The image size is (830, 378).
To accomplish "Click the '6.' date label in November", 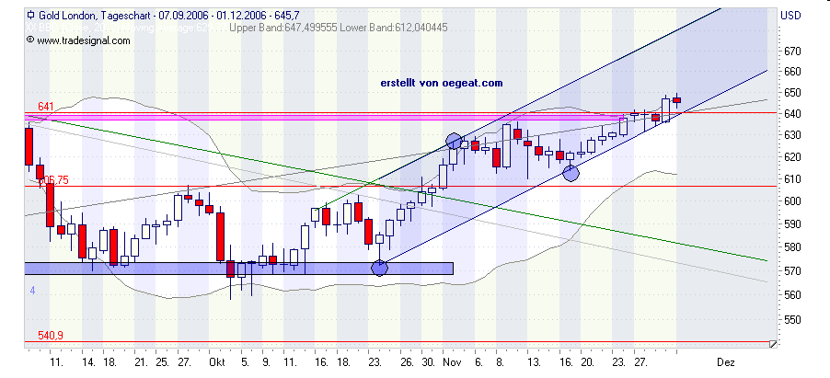I will 478,362.
